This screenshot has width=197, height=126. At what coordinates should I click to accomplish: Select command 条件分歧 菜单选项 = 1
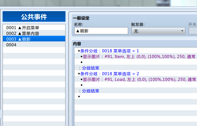(136, 51)
